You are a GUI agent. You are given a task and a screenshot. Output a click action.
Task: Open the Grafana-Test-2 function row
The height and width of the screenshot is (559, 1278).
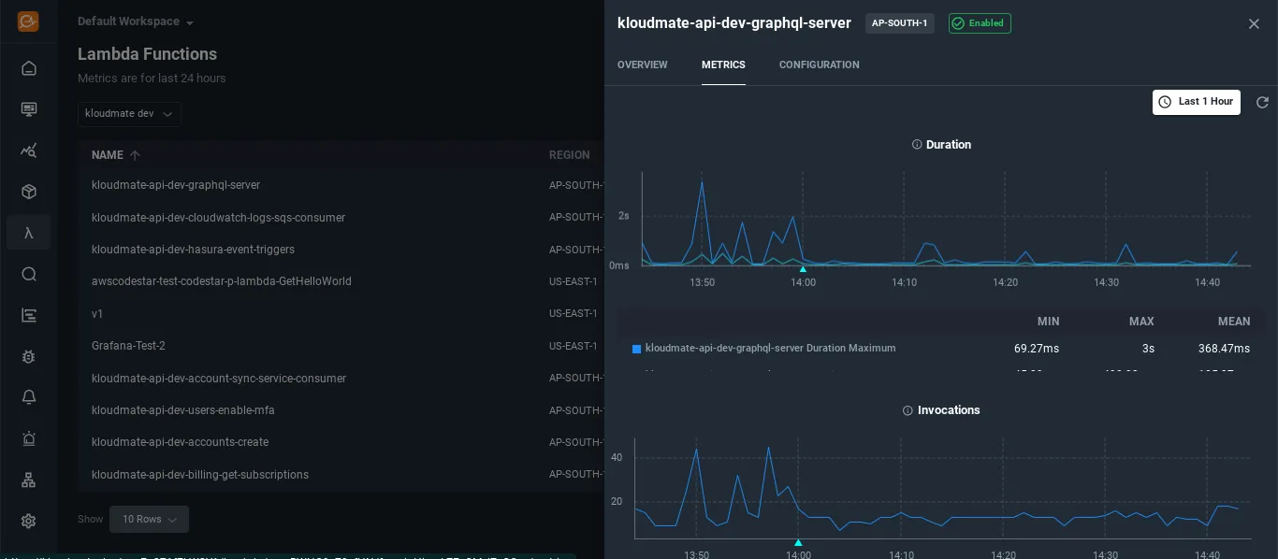pyautogui.click(x=341, y=346)
